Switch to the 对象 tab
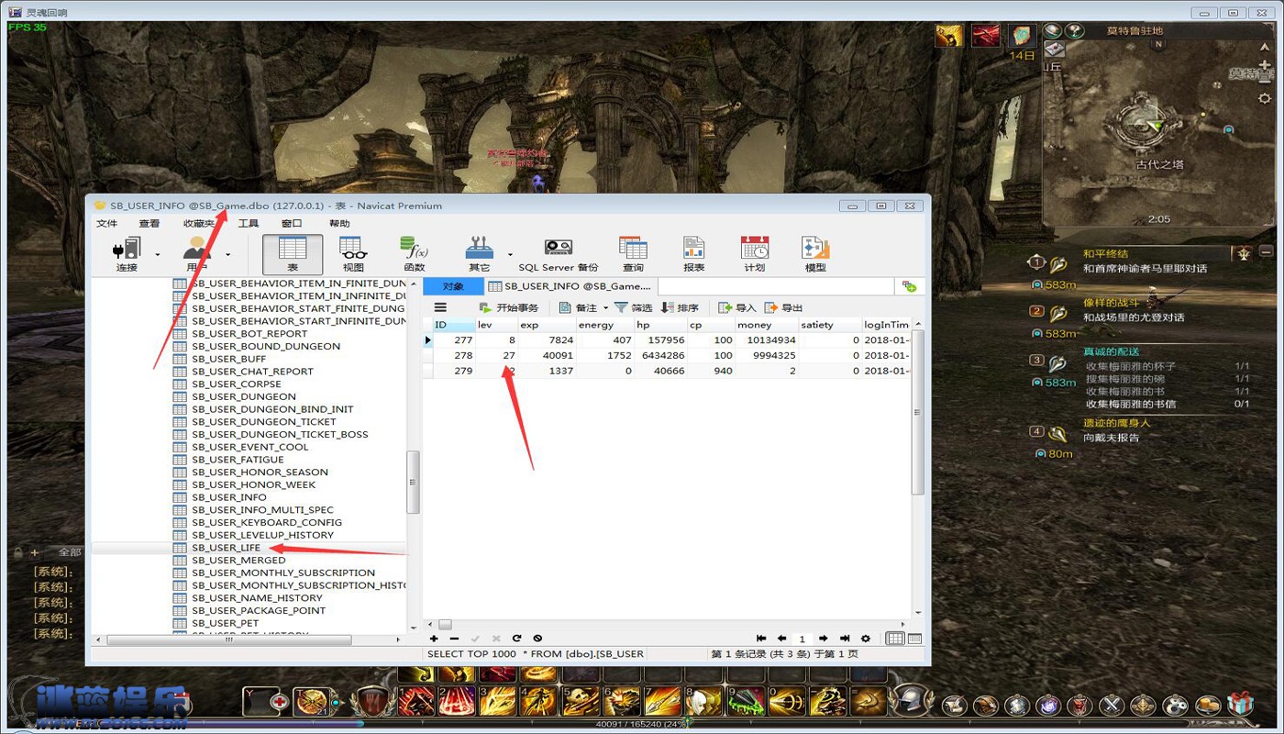The width and height of the screenshot is (1284, 734). point(453,286)
